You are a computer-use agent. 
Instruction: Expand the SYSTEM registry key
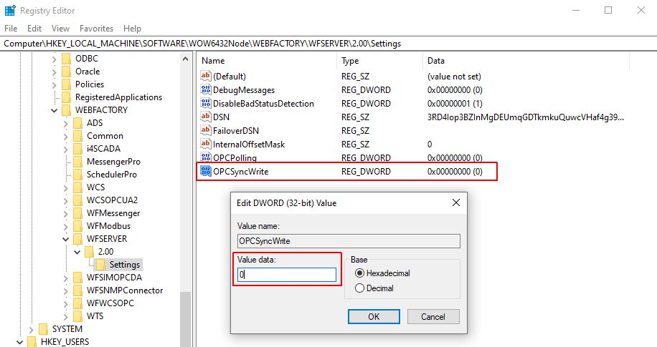click(31, 329)
